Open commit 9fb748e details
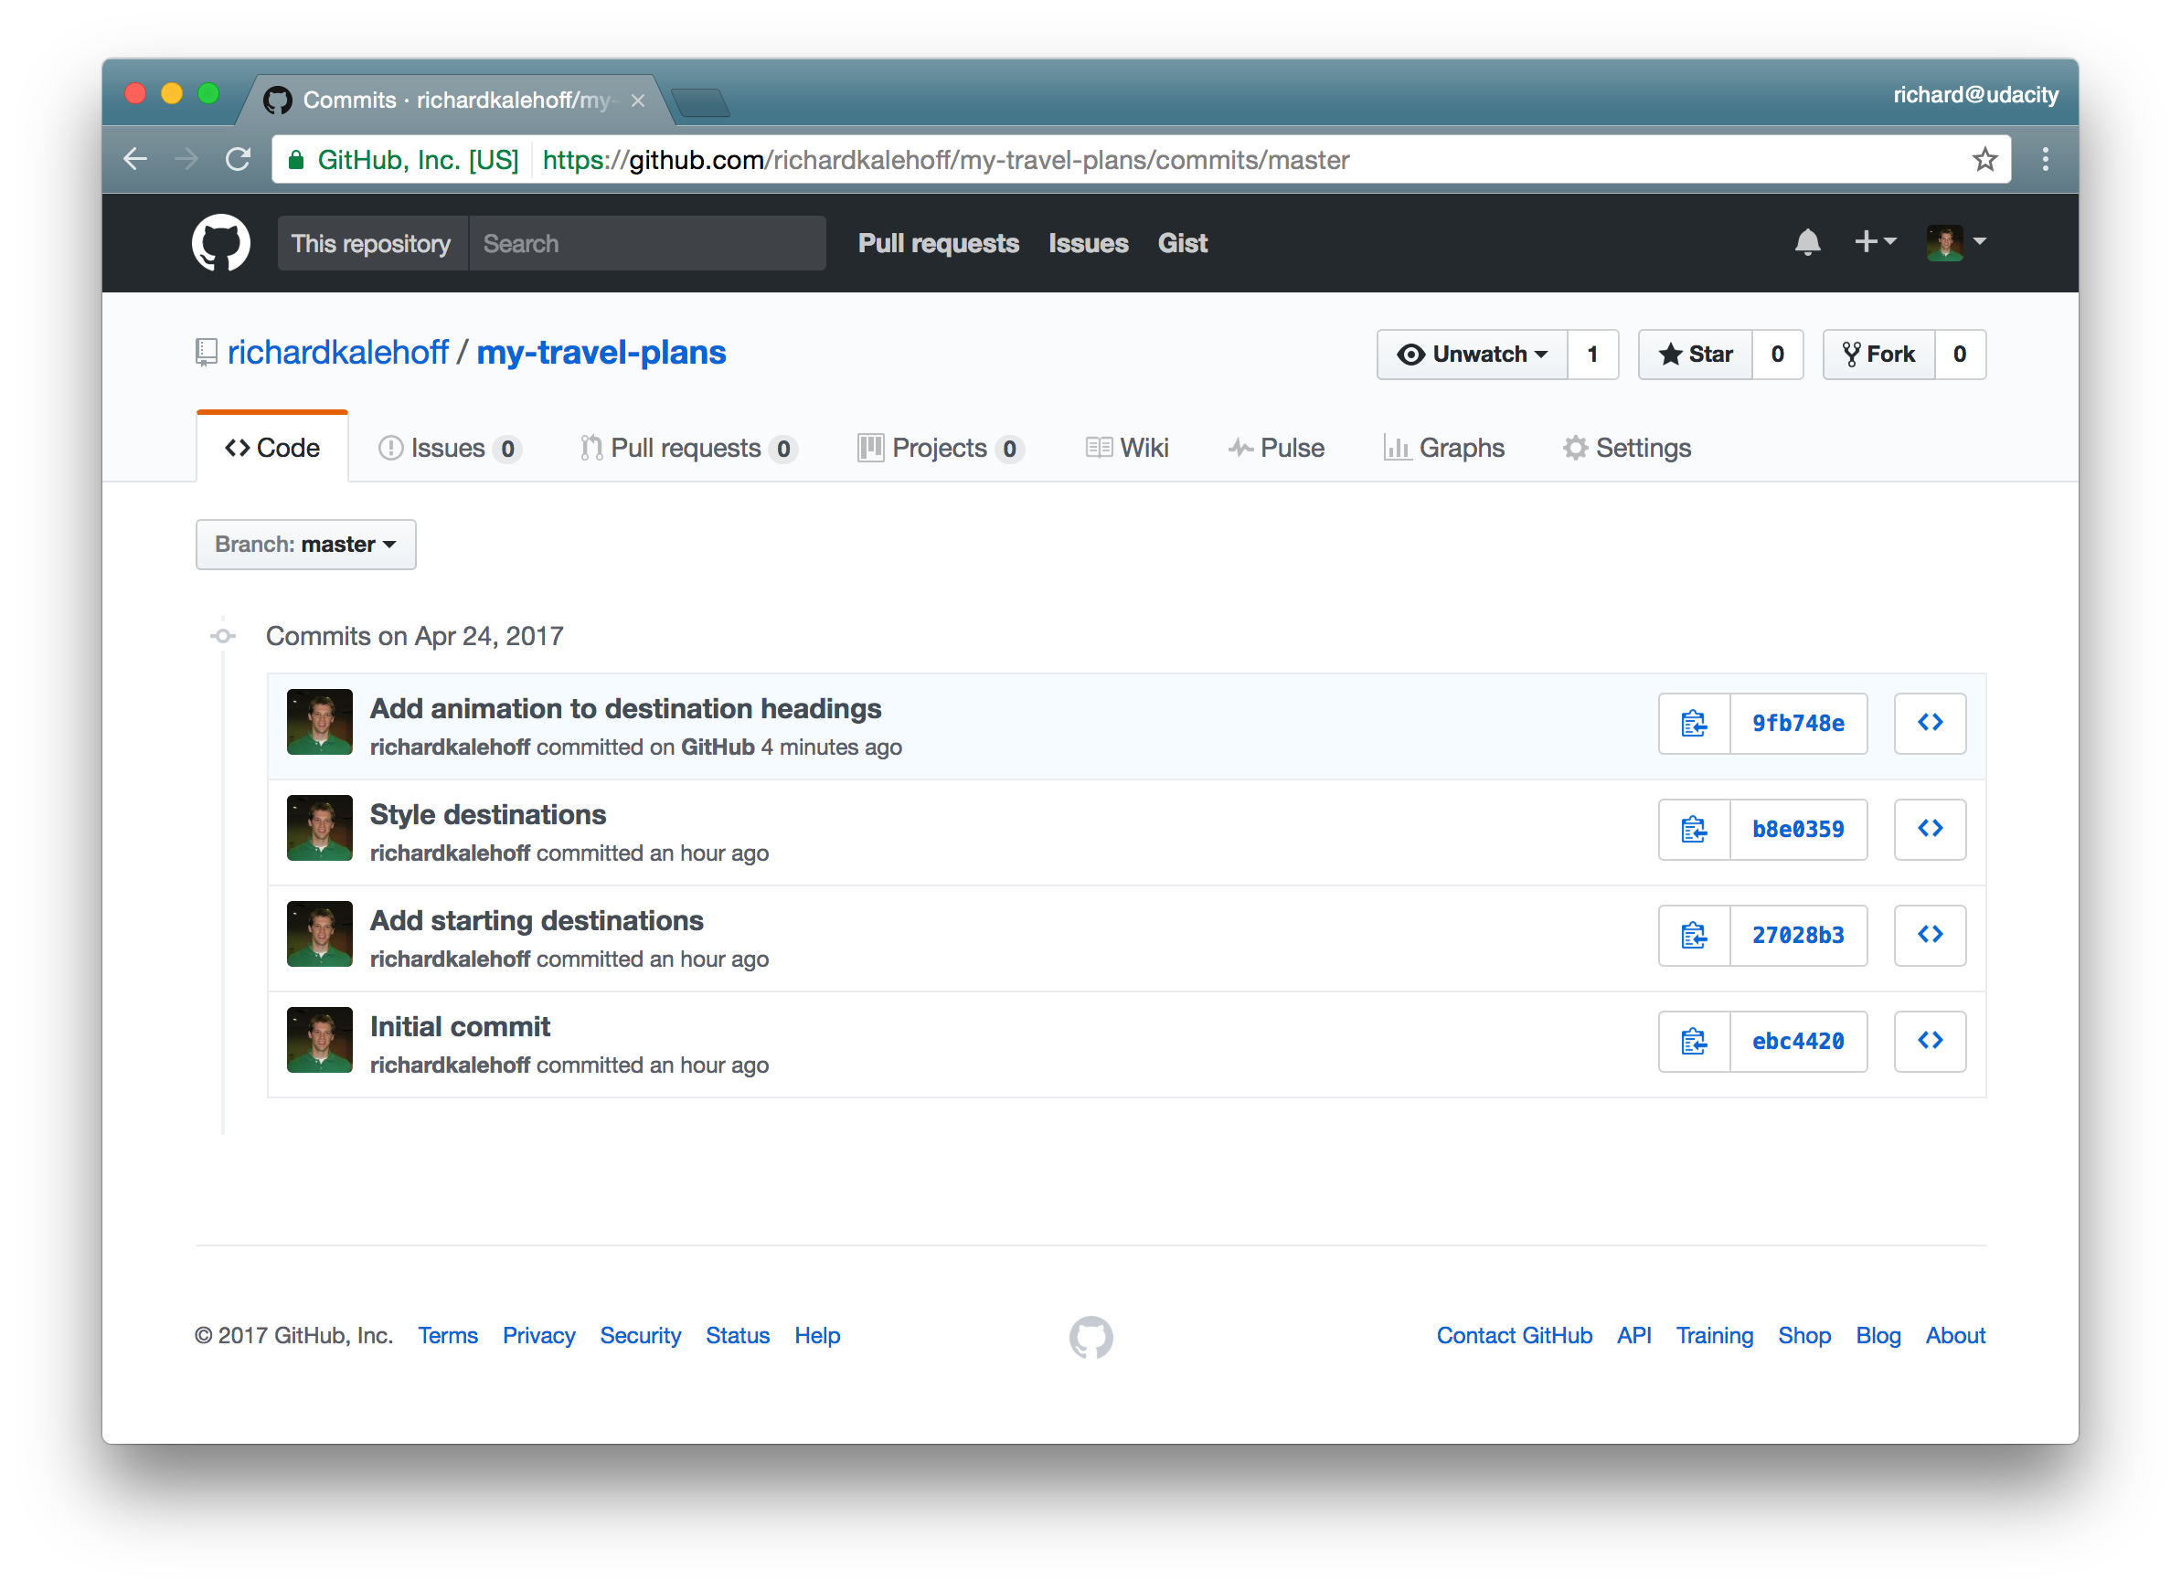Image resolution: width=2181 pixels, height=1590 pixels. pos(1799,723)
